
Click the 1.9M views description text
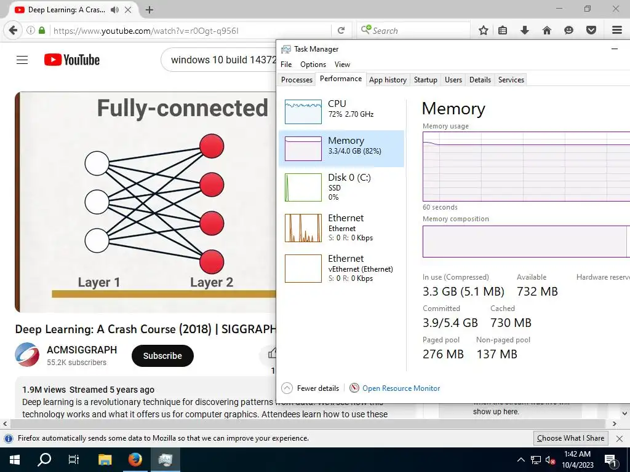[x=89, y=390]
